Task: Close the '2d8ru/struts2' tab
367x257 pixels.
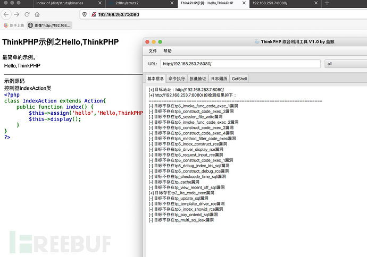Action: (172, 3)
